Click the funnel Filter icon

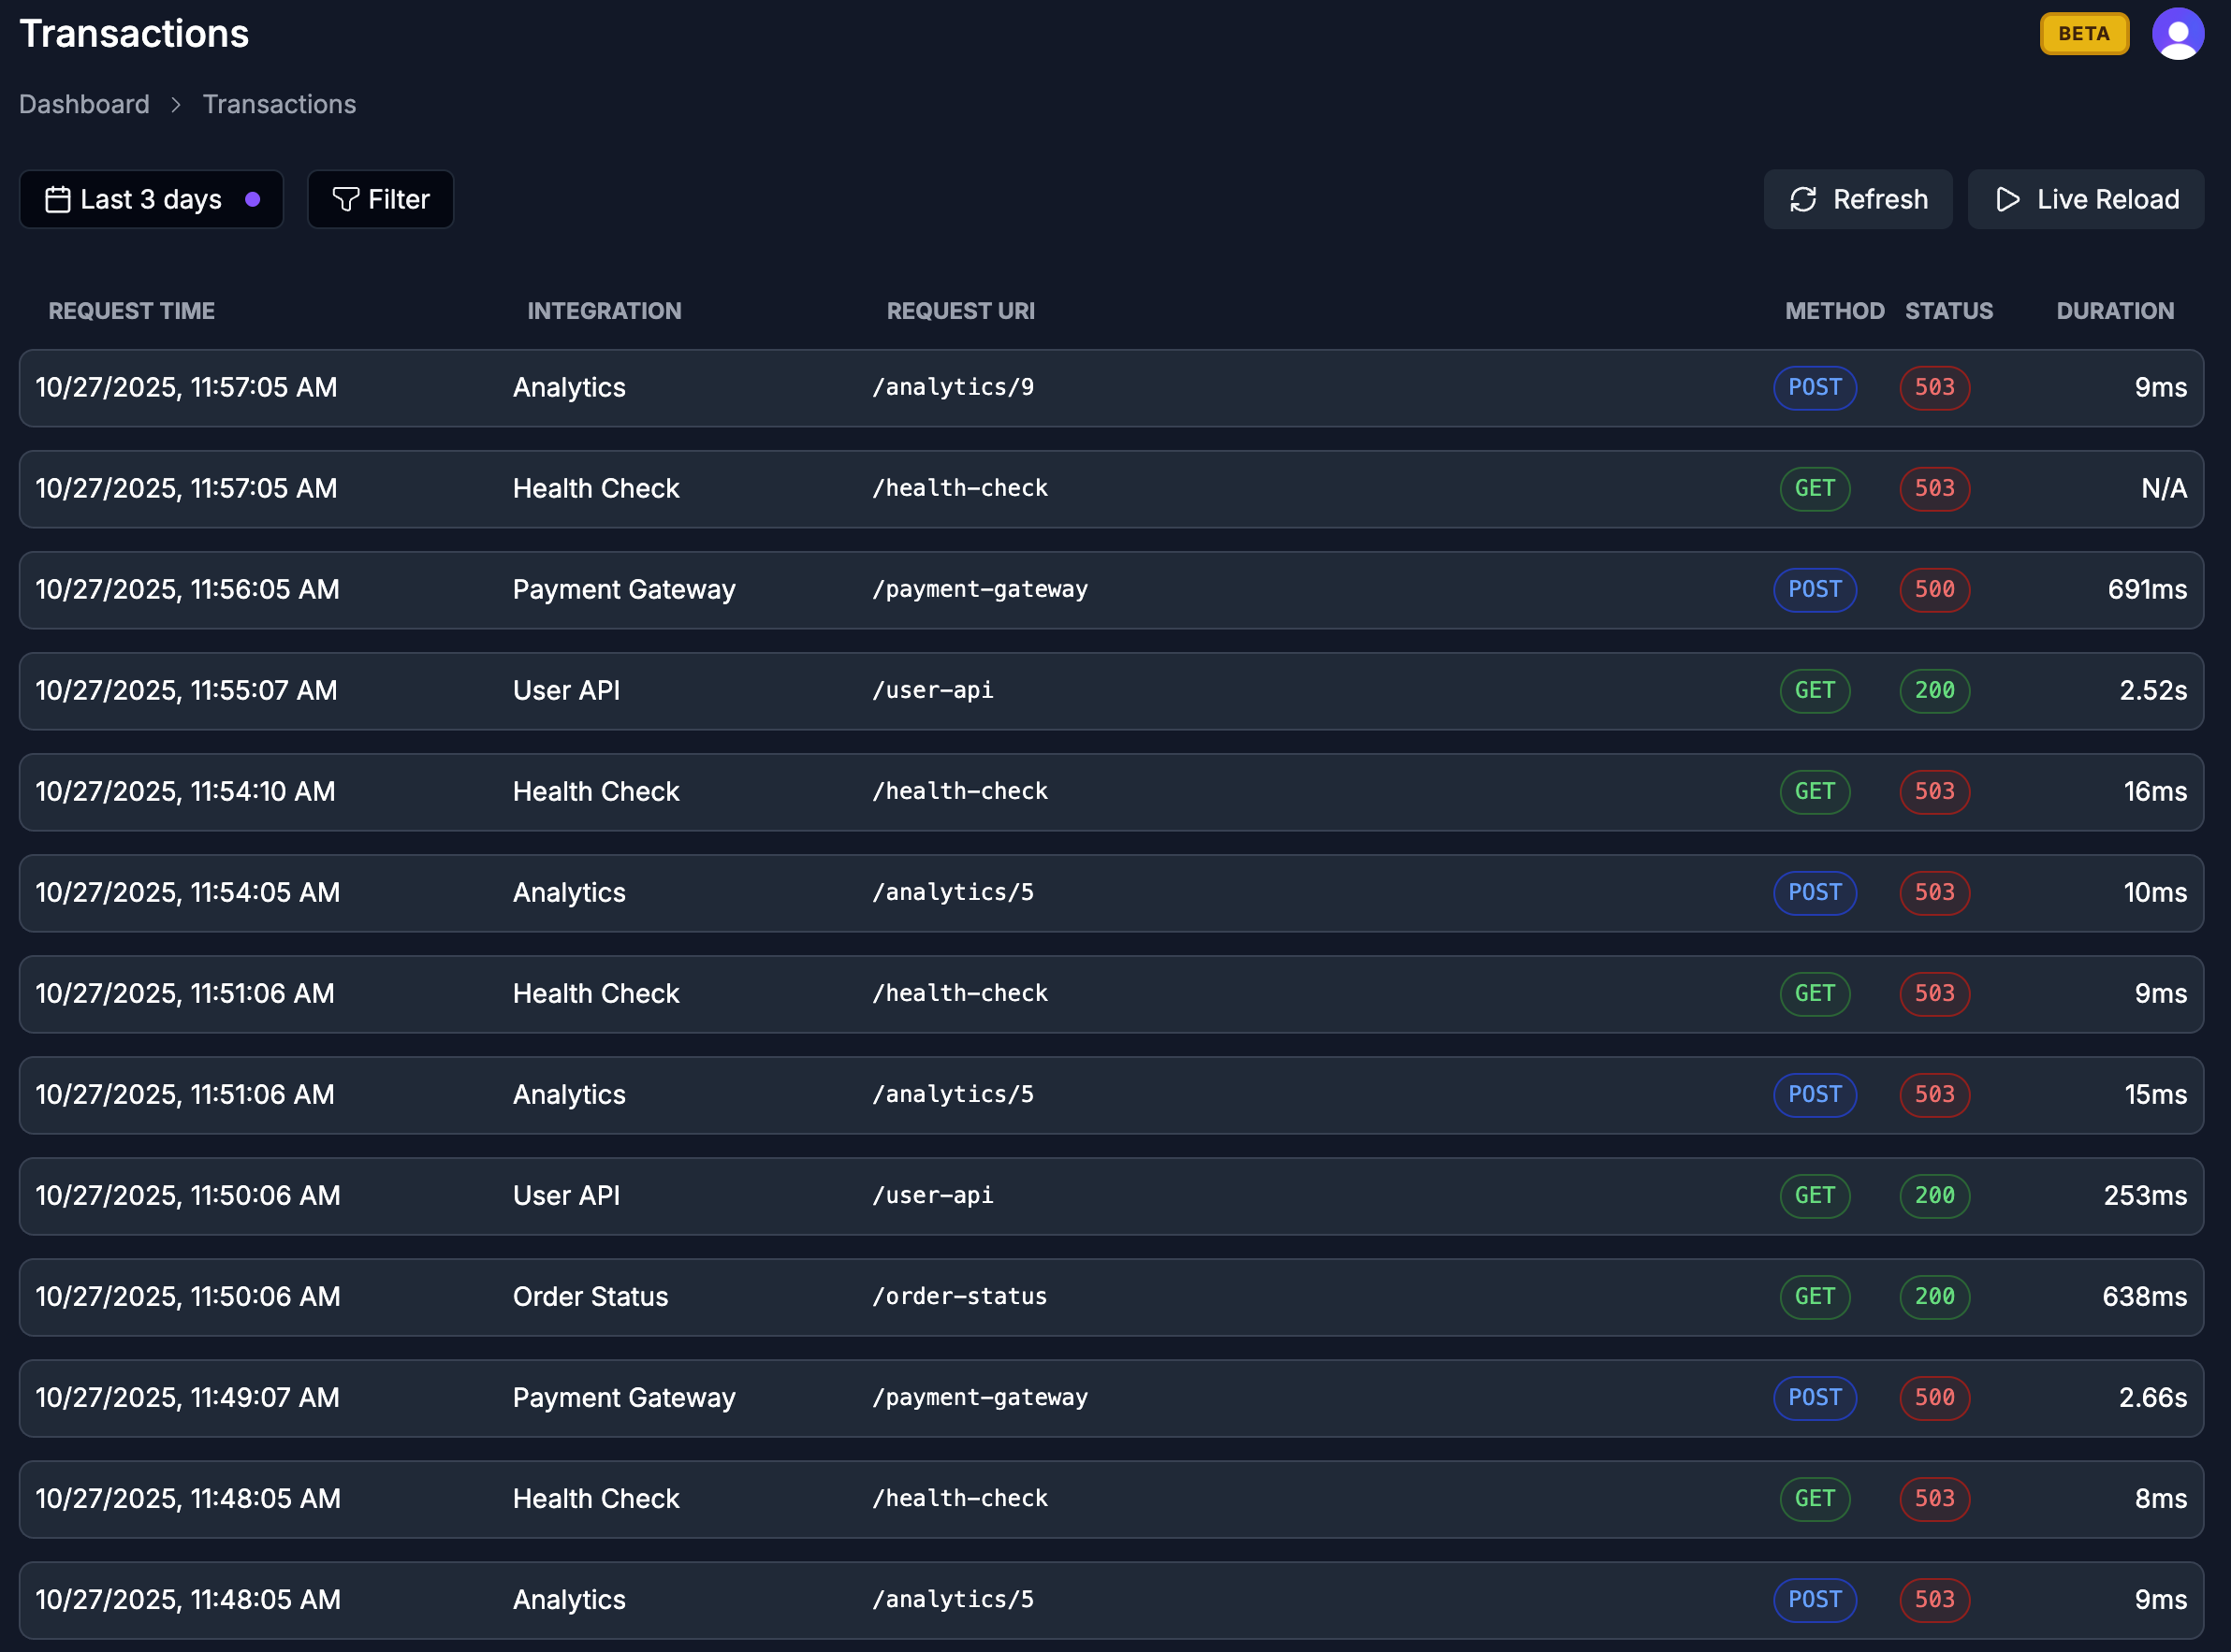point(345,200)
